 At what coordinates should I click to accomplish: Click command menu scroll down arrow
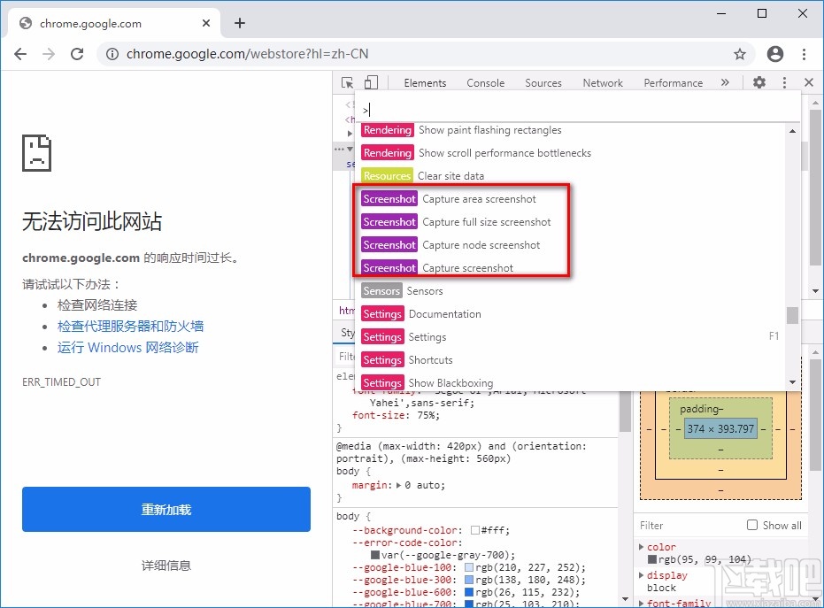click(792, 382)
